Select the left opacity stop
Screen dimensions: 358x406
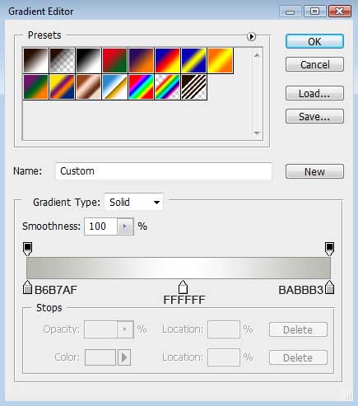point(27,249)
